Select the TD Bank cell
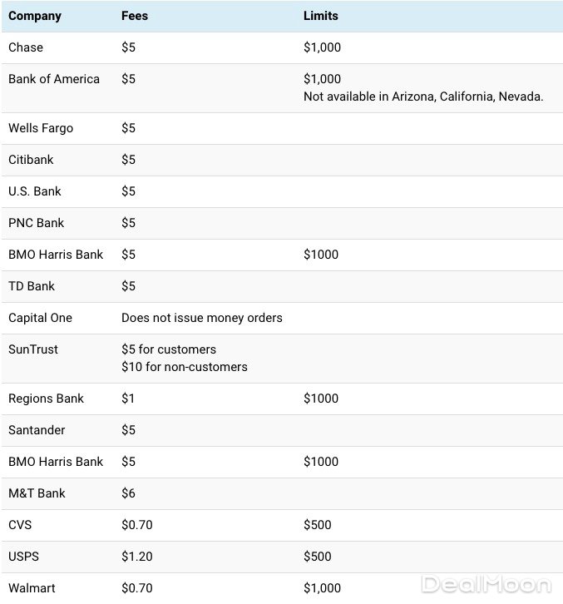This screenshot has width=563, height=604. 32,286
